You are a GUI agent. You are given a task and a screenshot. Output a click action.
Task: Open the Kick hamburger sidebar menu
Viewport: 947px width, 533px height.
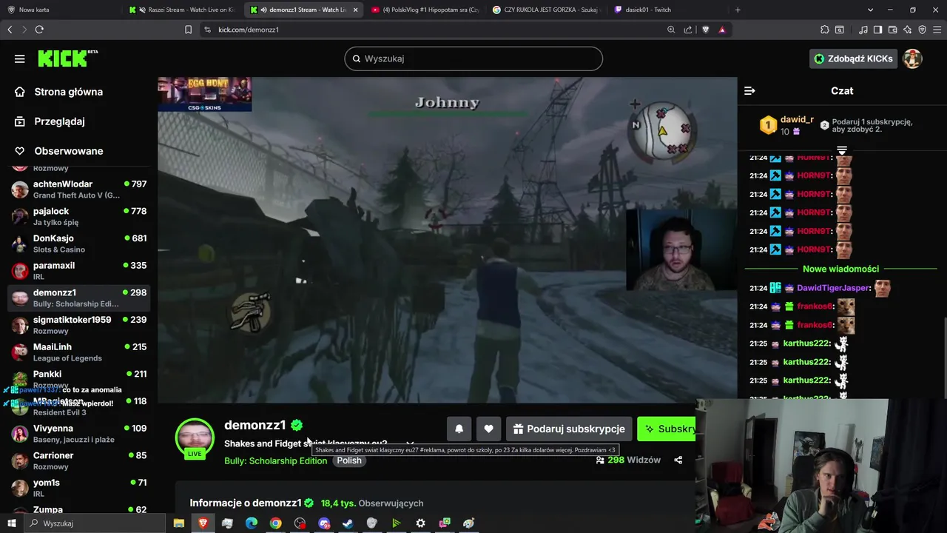(x=20, y=58)
